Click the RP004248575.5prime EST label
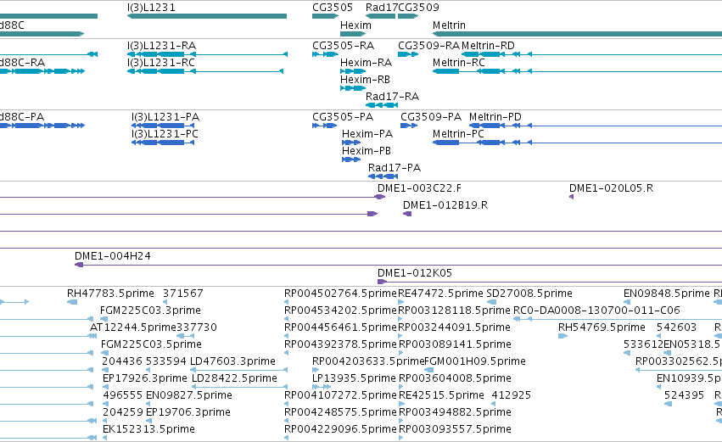 tap(340, 412)
